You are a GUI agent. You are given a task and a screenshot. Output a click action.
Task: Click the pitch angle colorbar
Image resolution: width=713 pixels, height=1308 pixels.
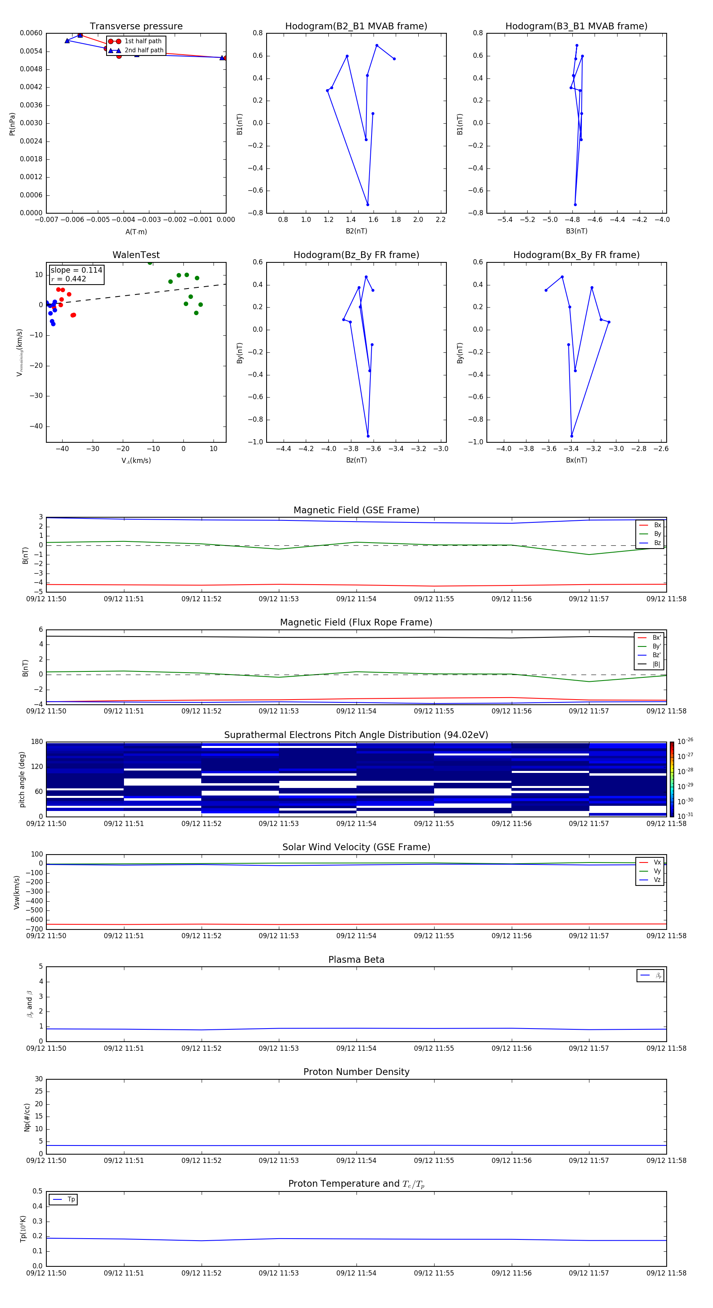(x=672, y=779)
